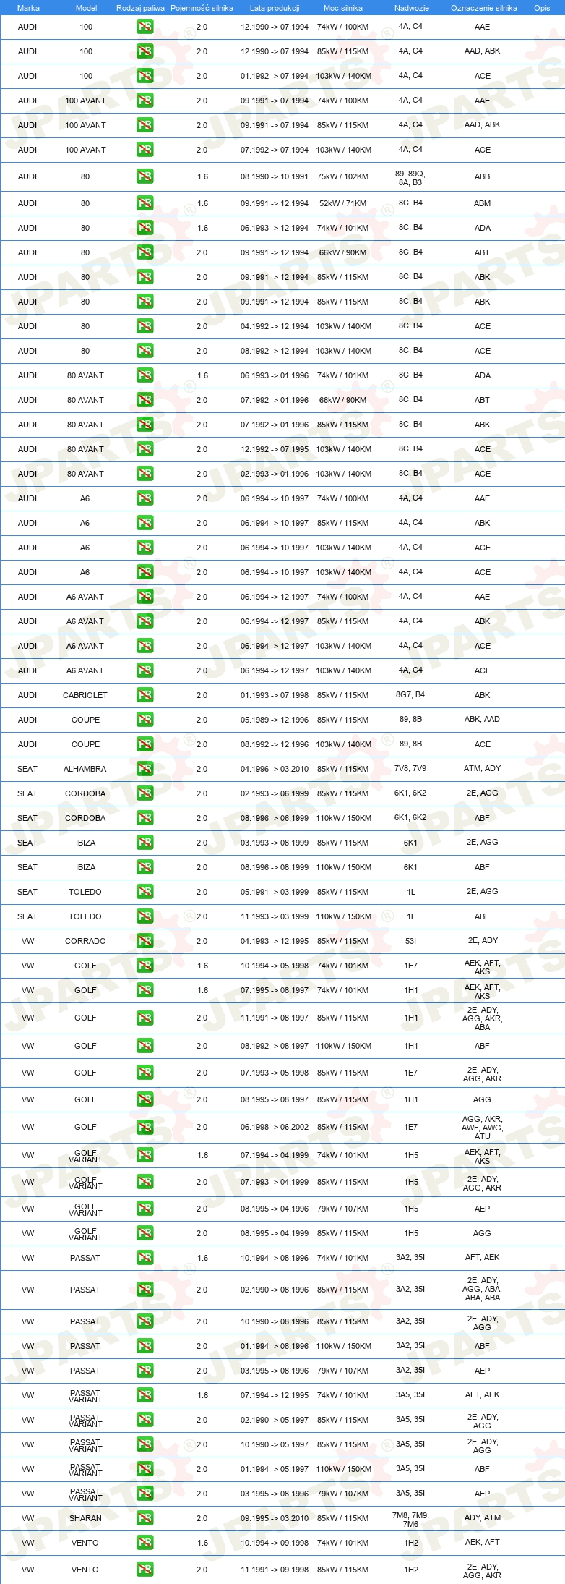
Task: Click production dates 04.1996 -> 03.2010
Action: pos(275,769)
